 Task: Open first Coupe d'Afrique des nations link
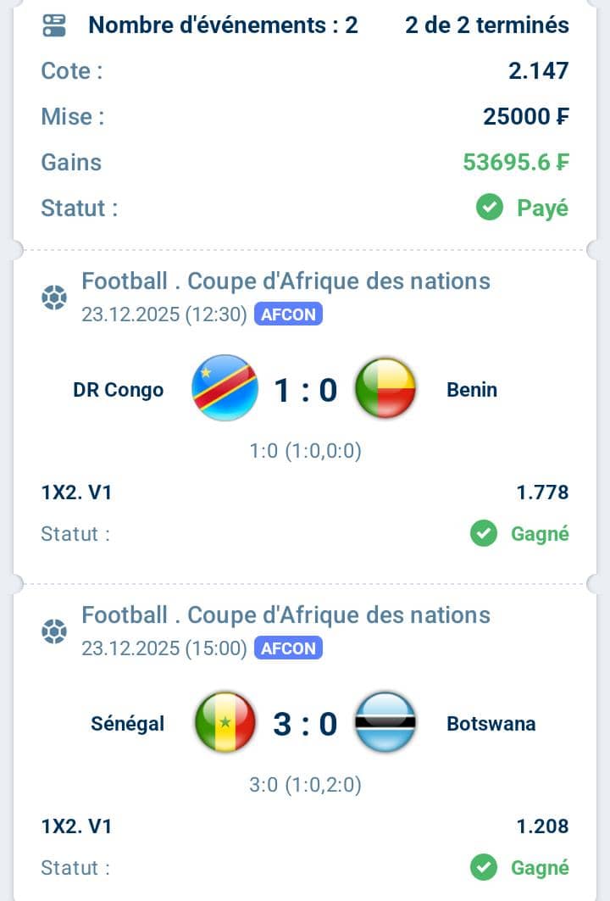pyautogui.click(x=286, y=281)
